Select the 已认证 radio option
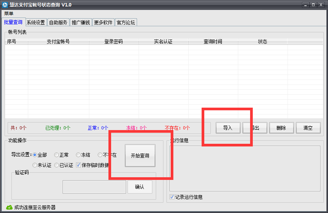The width and height of the screenshot is (328, 213). tap(57, 165)
